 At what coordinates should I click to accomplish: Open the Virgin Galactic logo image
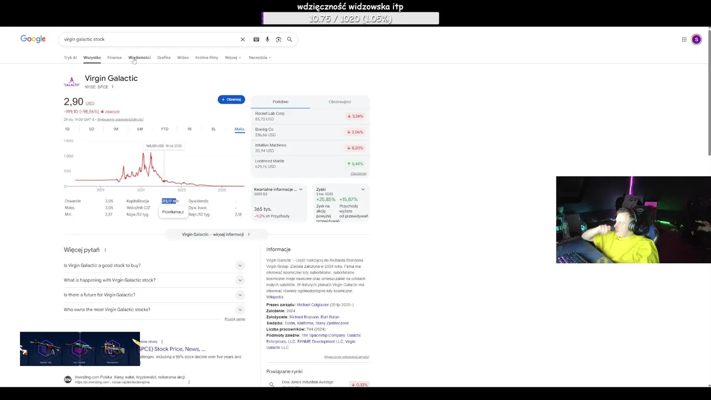[72, 82]
